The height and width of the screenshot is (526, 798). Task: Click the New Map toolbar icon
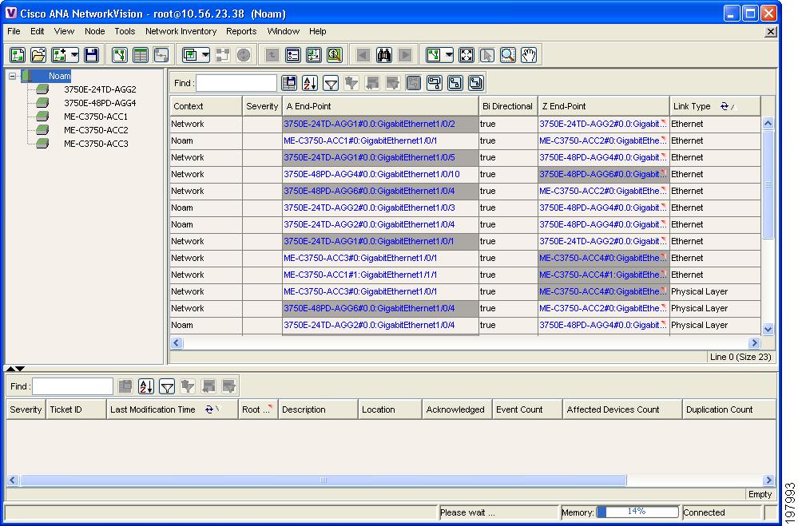click(18, 55)
